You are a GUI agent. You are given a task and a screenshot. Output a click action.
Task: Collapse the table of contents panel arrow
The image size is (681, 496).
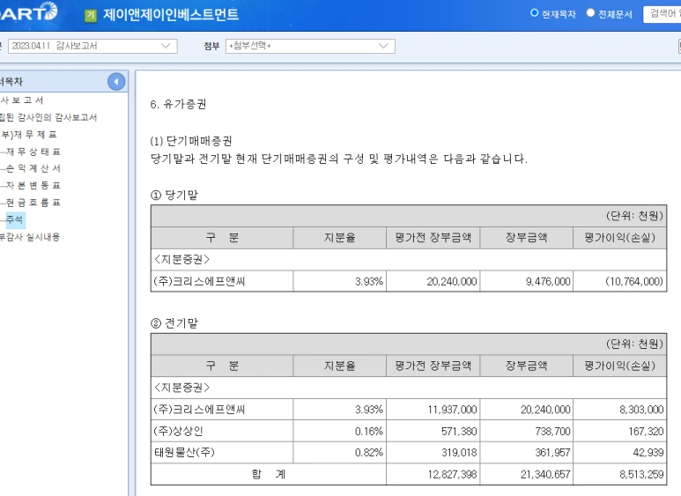(x=116, y=82)
